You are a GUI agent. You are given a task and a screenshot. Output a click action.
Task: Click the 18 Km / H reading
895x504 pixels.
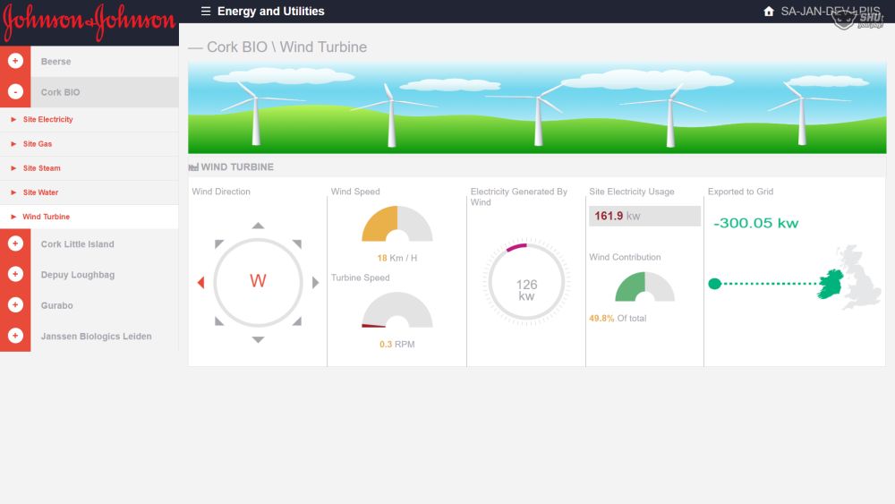[397, 258]
